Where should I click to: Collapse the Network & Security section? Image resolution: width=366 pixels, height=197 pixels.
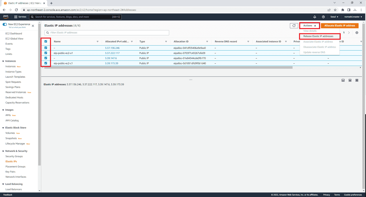click(3, 151)
